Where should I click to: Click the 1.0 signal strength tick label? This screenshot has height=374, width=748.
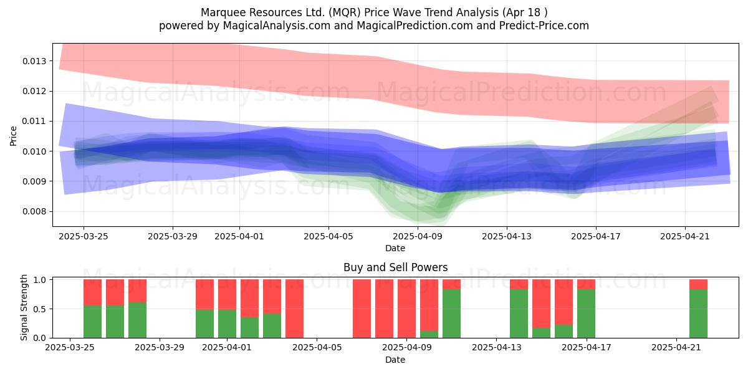41,280
